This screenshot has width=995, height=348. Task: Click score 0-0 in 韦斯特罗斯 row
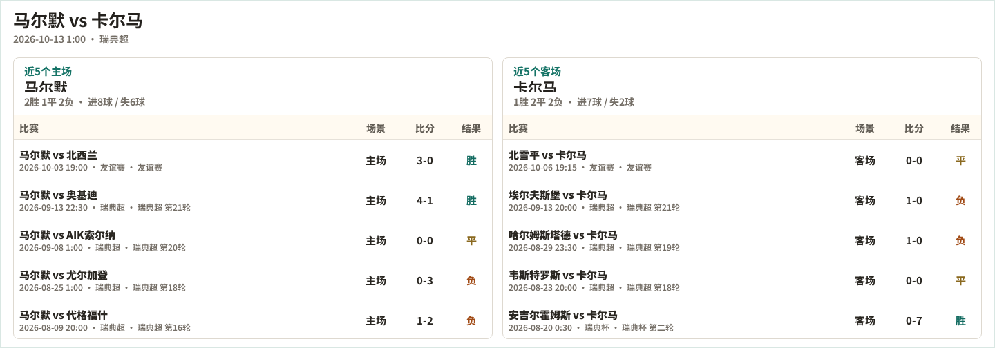coord(914,280)
